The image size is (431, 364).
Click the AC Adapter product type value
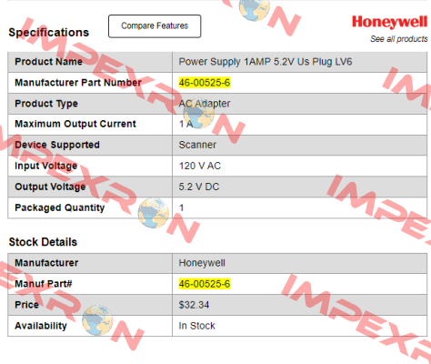(205, 104)
